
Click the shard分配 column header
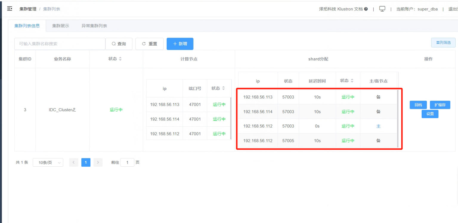click(x=318, y=59)
